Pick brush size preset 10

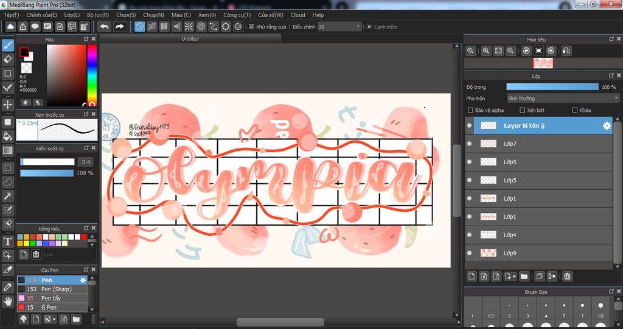tap(600, 308)
